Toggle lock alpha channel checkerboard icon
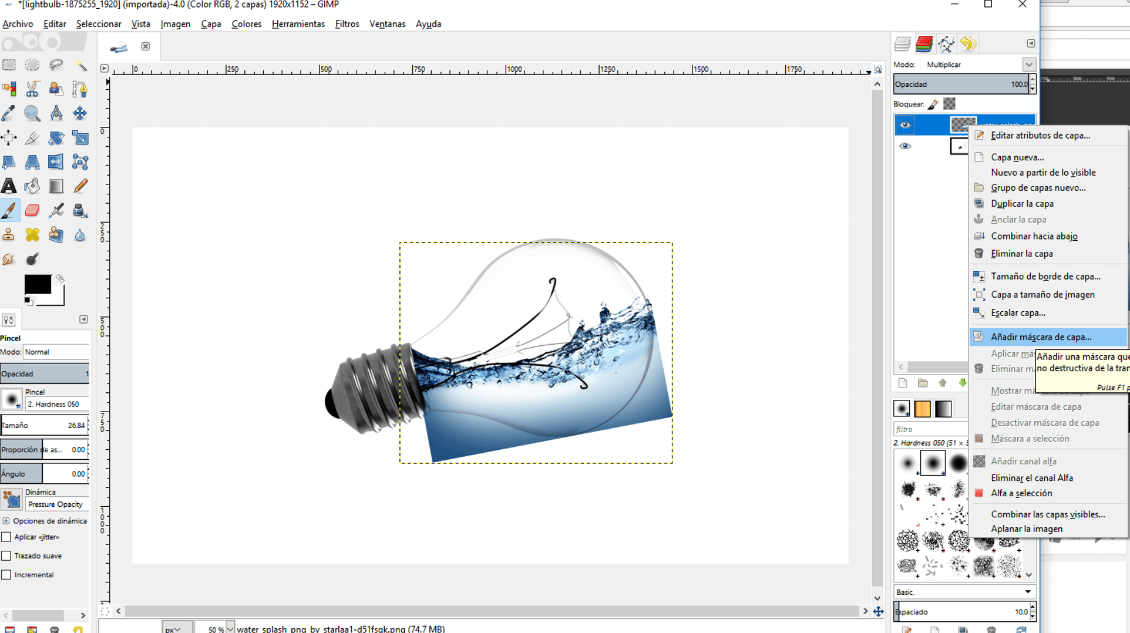Screen dimensions: 1130x633 tap(950, 104)
